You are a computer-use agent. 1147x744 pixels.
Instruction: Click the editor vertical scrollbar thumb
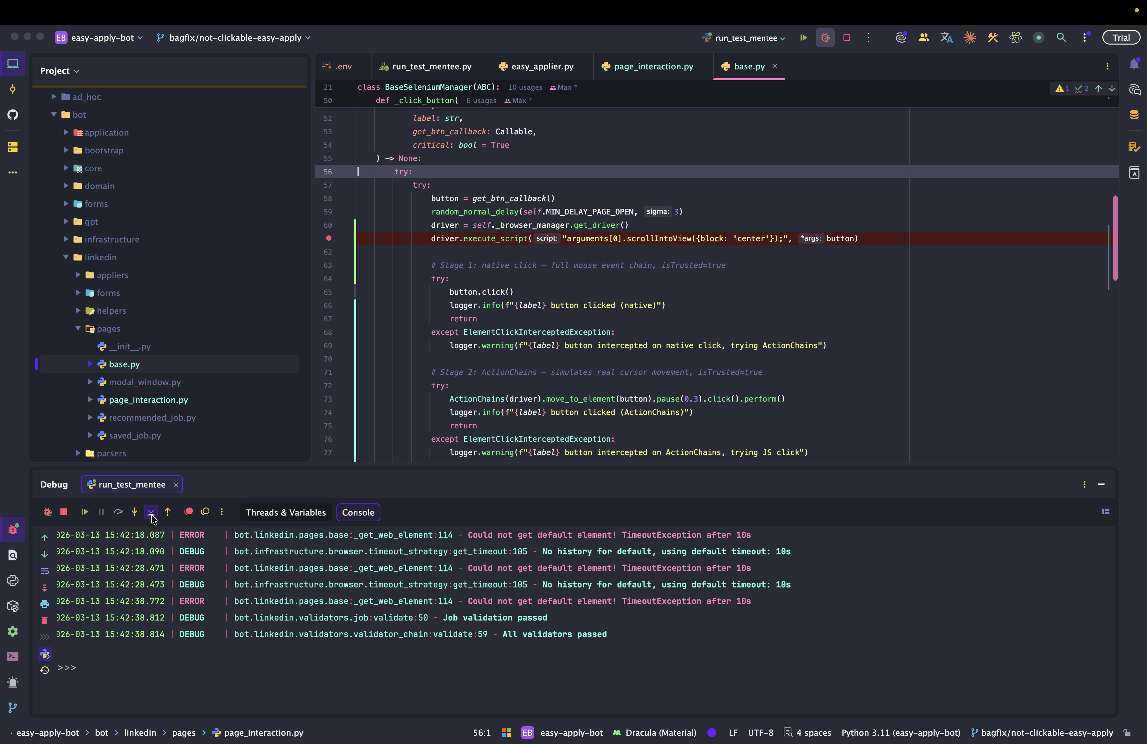pyautogui.click(x=1115, y=238)
